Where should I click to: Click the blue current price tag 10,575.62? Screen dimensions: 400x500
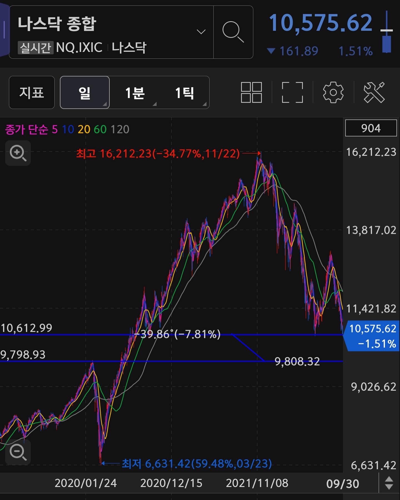pyautogui.click(x=372, y=336)
